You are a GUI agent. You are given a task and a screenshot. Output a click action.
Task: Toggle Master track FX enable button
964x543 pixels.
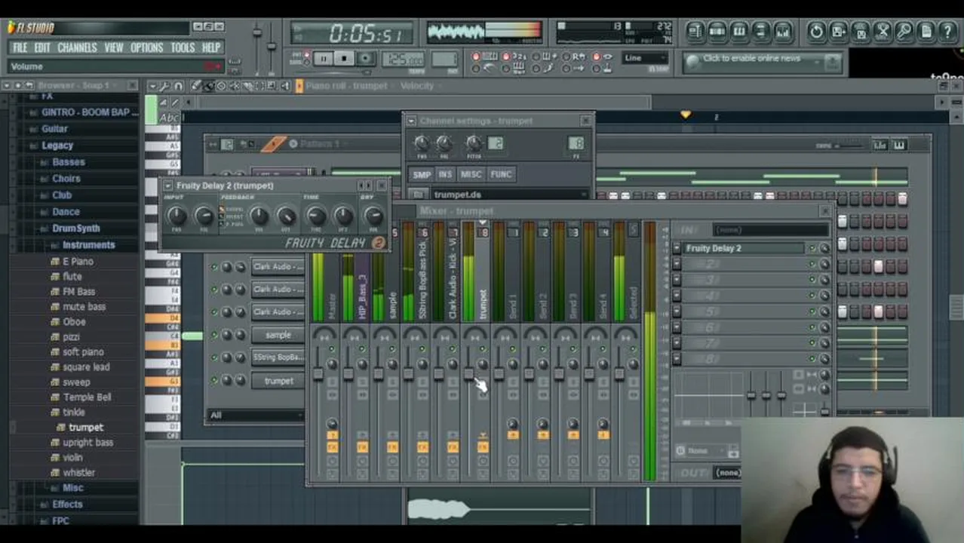332,448
